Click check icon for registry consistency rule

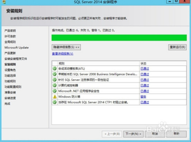pos(55,80)
